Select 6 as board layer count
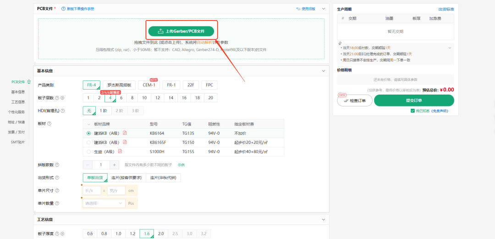495x239 pixels. point(121,98)
